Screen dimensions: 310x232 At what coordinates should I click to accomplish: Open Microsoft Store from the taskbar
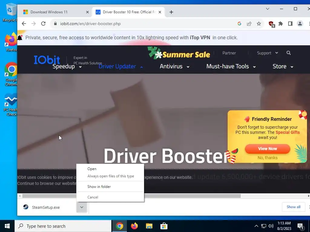[x=164, y=226]
